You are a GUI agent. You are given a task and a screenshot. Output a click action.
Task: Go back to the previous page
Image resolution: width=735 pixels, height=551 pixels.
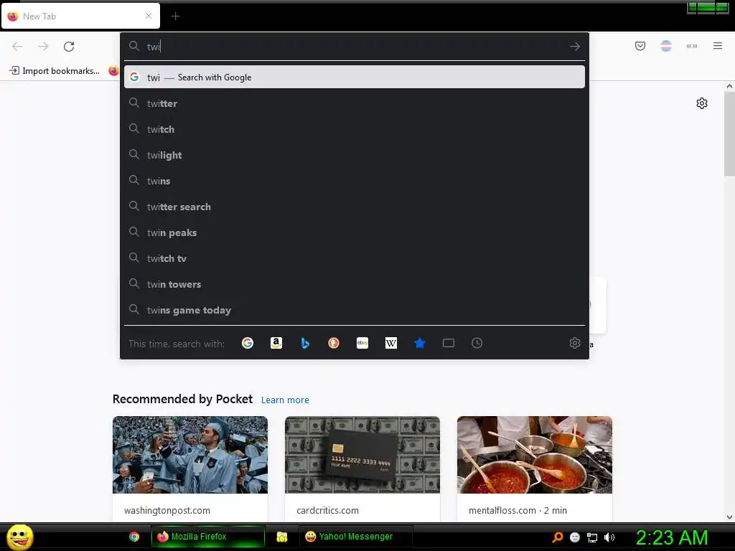click(x=17, y=47)
